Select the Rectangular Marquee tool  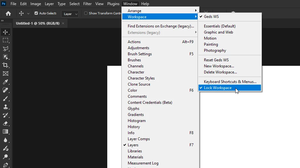point(5,40)
